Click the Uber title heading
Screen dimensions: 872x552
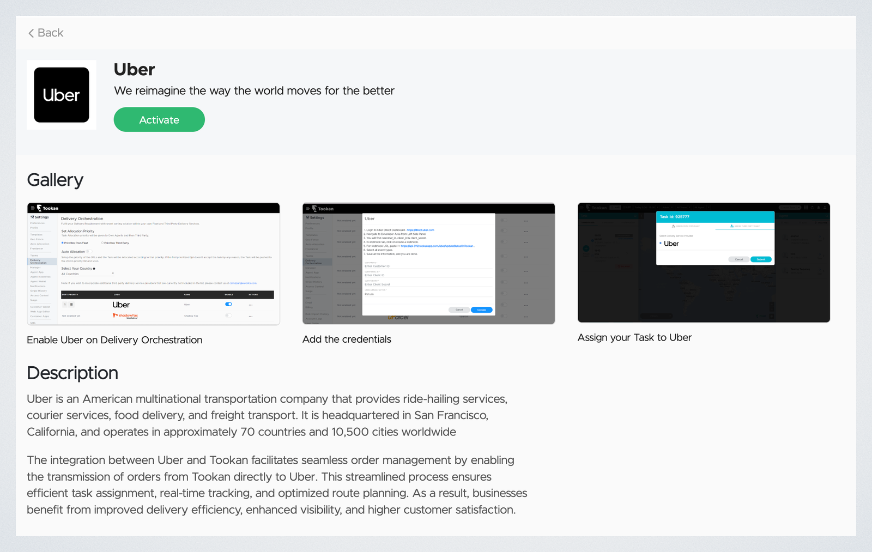pyautogui.click(x=134, y=70)
